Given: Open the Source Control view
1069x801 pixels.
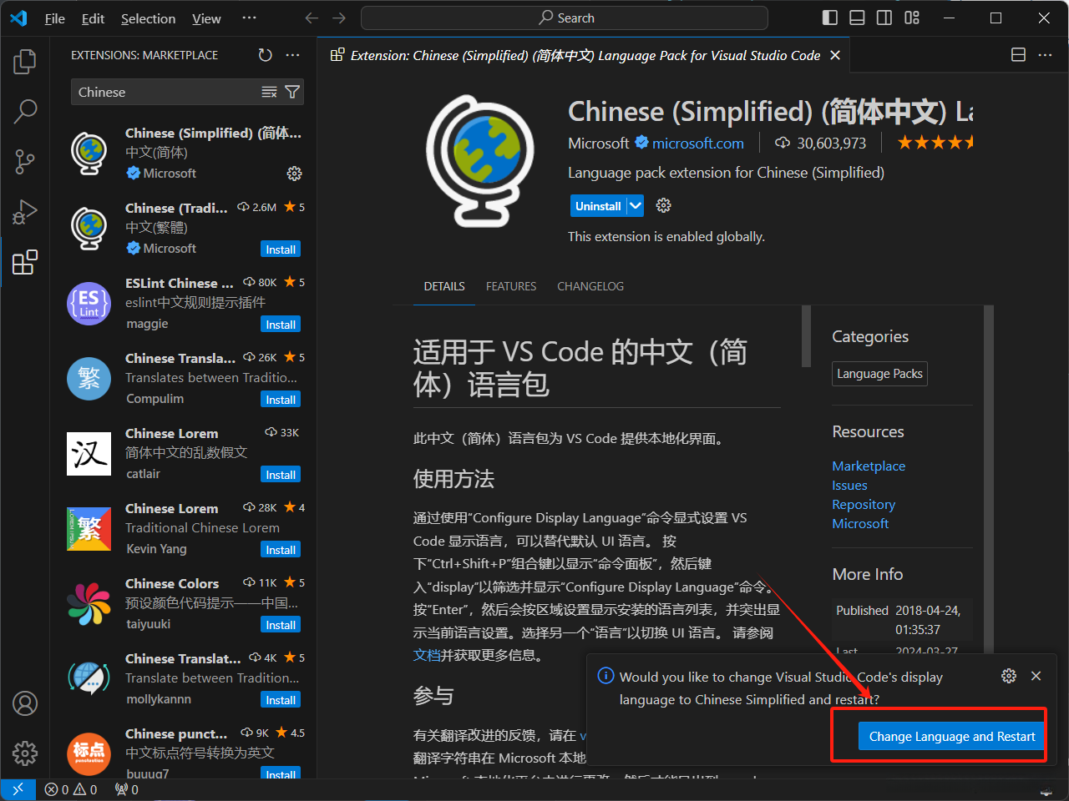Looking at the screenshot, I should [x=25, y=161].
